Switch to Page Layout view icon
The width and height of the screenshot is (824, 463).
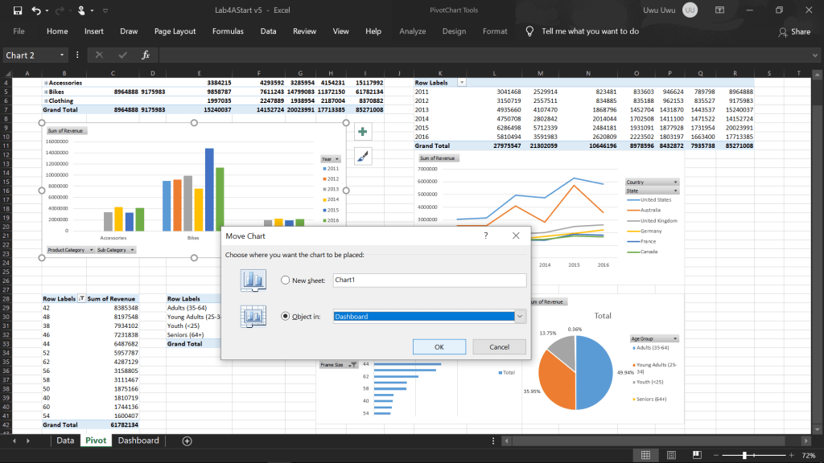click(x=671, y=455)
